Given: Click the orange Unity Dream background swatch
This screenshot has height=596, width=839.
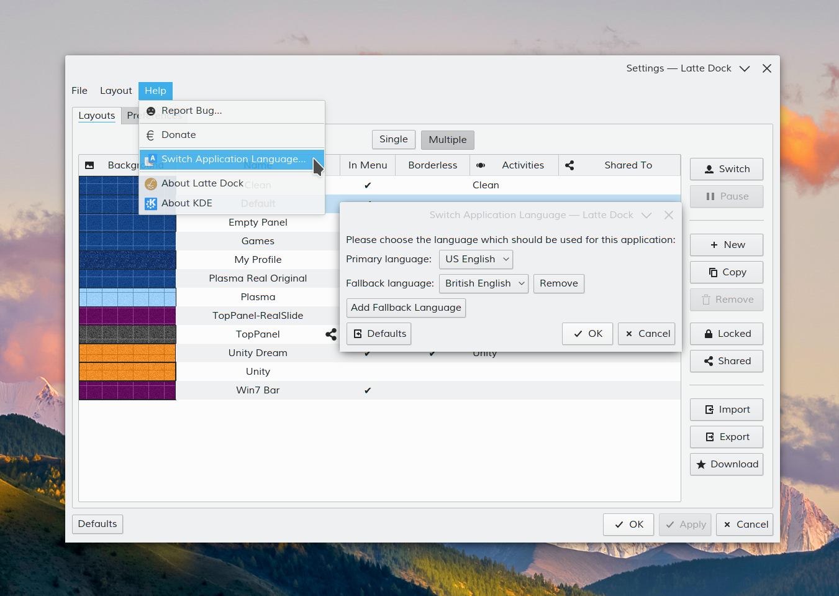Looking at the screenshot, I should click(x=127, y=353).
